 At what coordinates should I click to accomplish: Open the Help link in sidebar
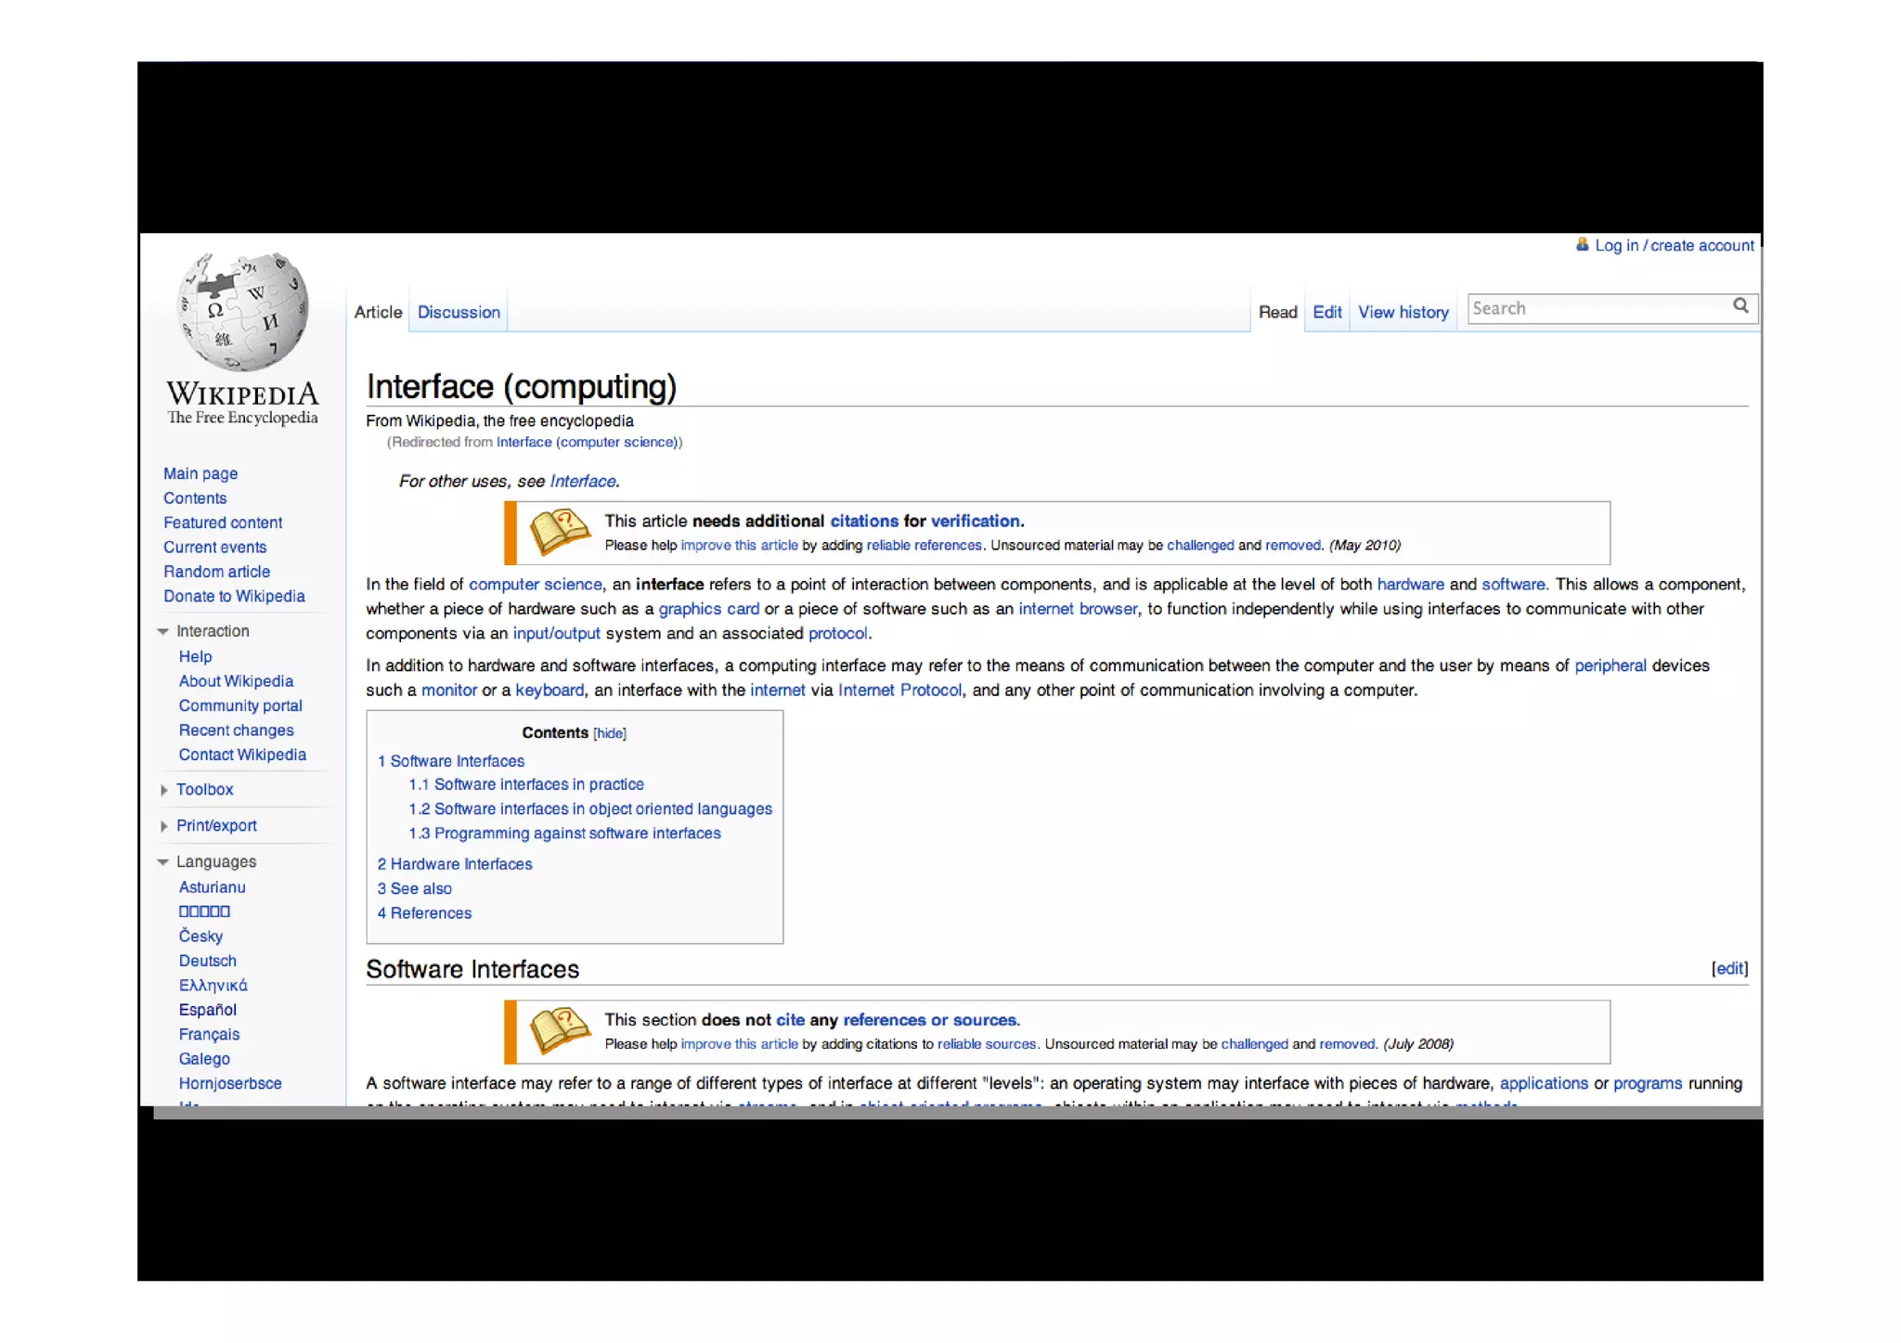195,656
